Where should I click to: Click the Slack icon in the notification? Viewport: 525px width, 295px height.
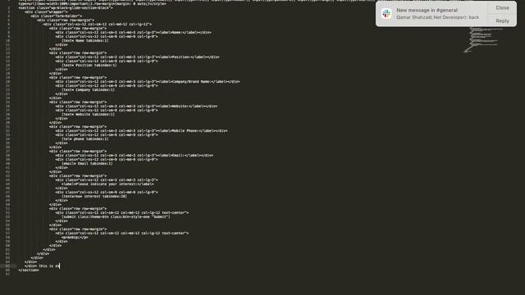[x=386, y=14]
